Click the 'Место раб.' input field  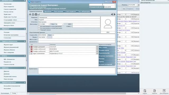pyautogui.click(x=77, y=40)
